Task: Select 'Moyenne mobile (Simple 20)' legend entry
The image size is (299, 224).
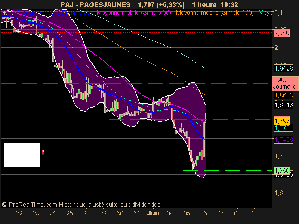Action: 55,13
